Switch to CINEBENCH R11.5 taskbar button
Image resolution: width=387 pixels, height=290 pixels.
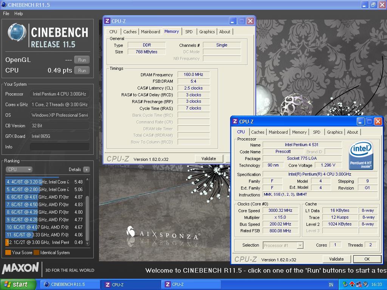tap(70, 284)
